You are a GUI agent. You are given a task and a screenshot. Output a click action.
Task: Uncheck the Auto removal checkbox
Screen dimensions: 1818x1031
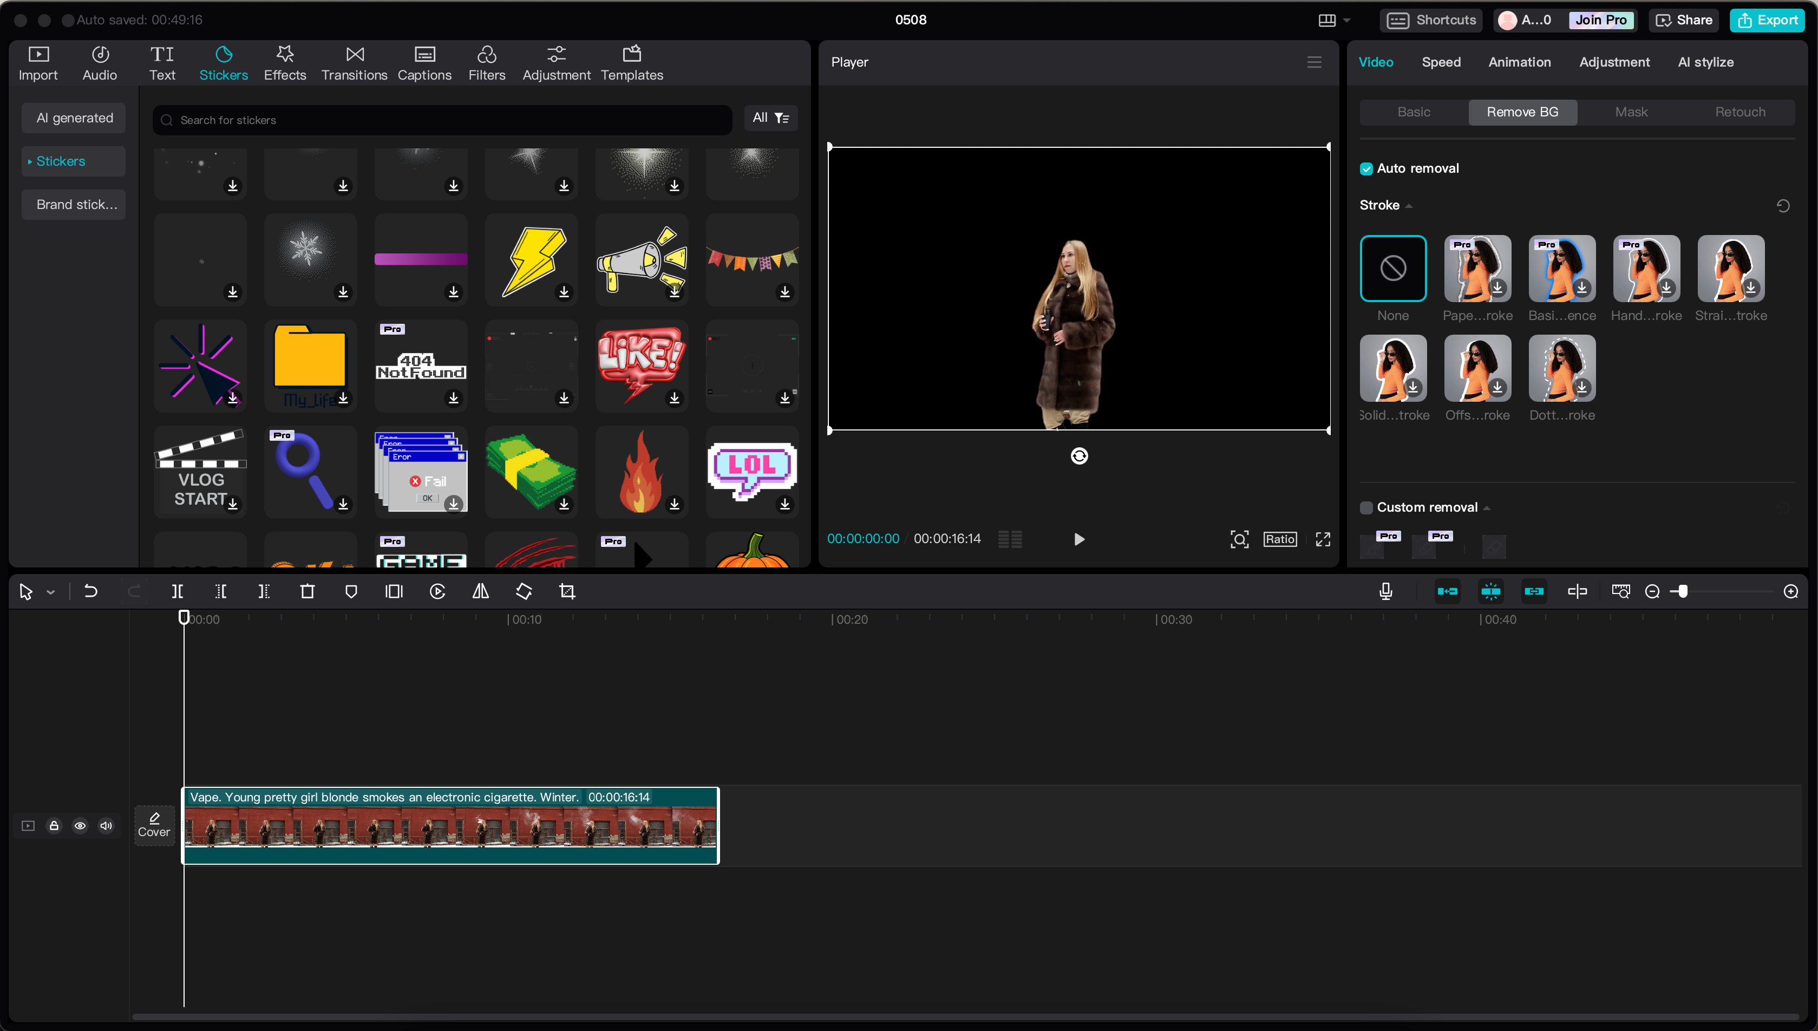tap(1366, 168)
